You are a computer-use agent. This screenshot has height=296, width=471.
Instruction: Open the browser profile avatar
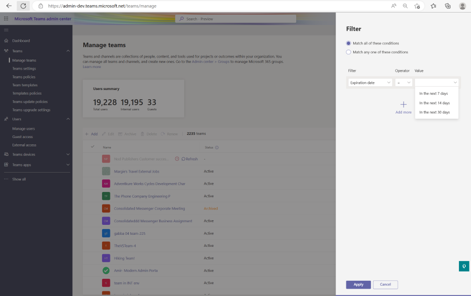(462, 6)
